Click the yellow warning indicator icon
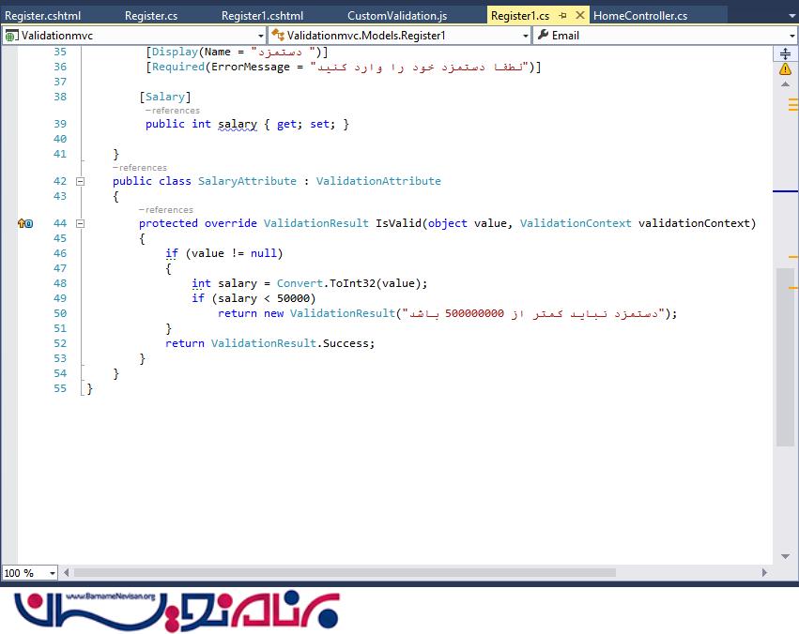The image size is (799, 634). click(785, 69)
